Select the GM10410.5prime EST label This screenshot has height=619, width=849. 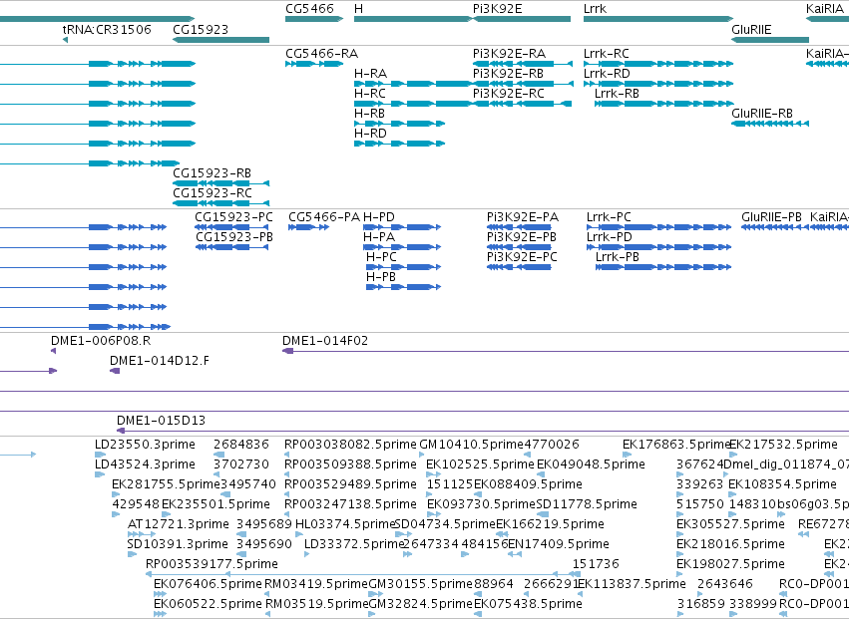point(472,445)
